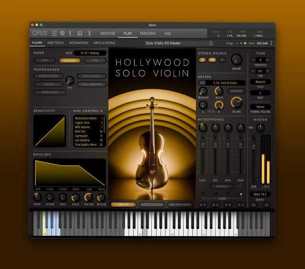Switch to the Browse page
This screenshot has width=305, height=269.
coord(108,33)
